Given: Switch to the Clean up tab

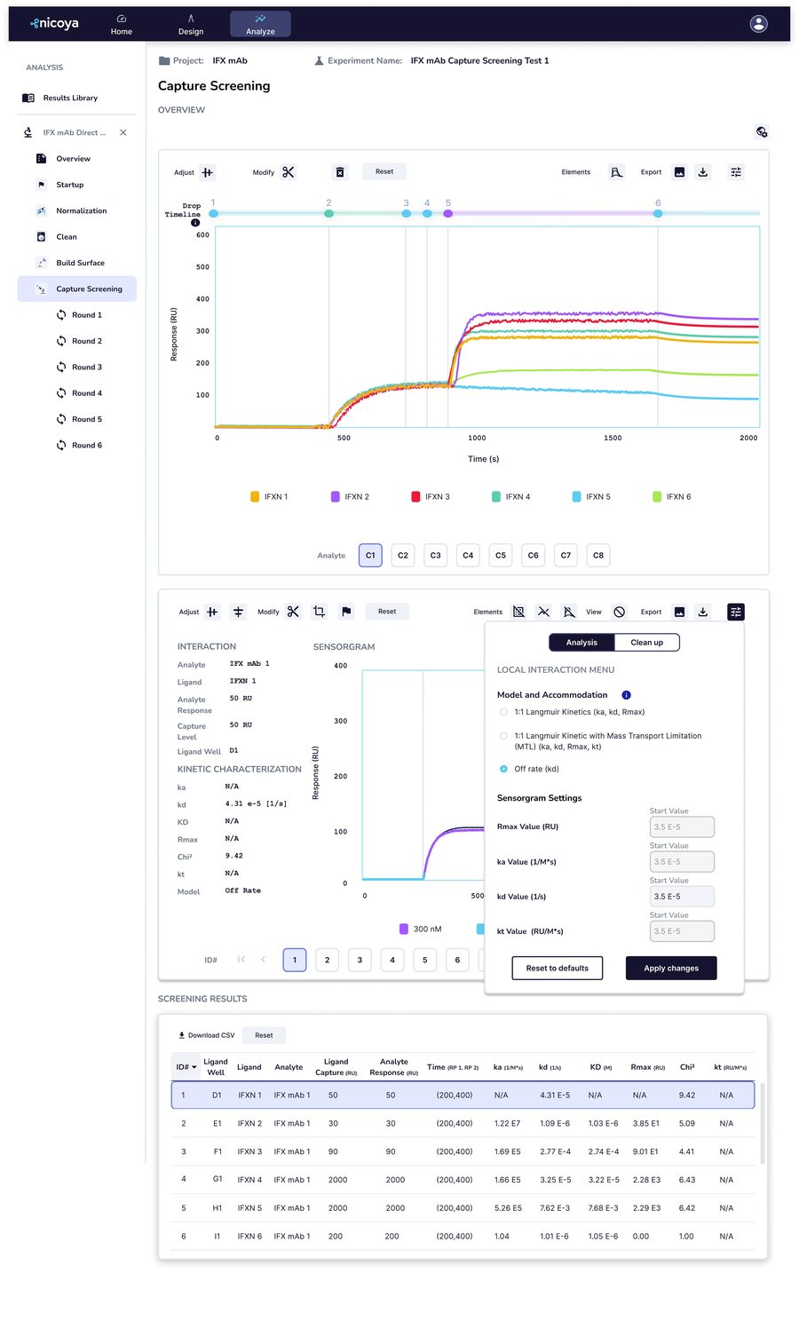Looking at the screenshot, I should pyautogui.click(x=646, y=642).
